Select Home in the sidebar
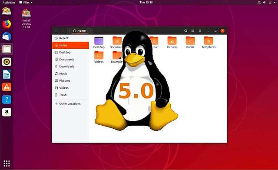This screenshot has width=278, height=170. [70, 45]
